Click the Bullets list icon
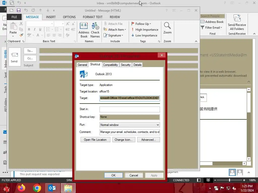The height and width of the screenshot is (193, 258). [x=48, y=29]
